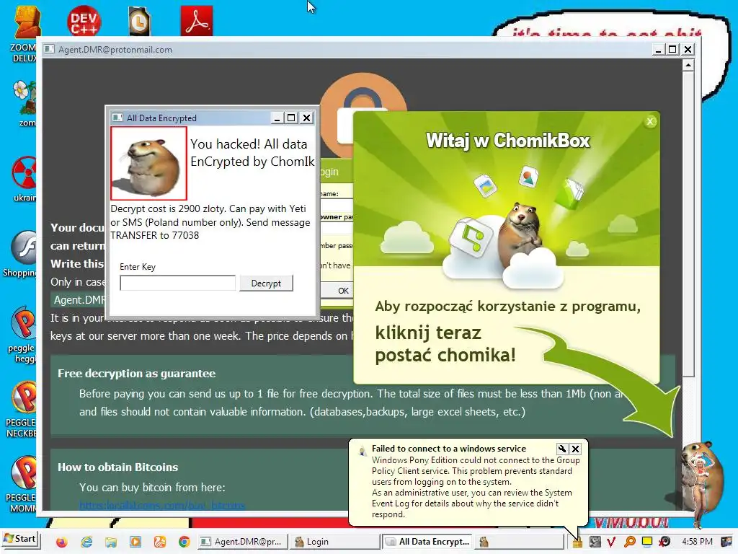Click the Enter Key input field

pyautogui.click(x=178, y=283)
